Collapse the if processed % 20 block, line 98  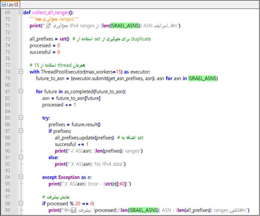click(21, 203)
